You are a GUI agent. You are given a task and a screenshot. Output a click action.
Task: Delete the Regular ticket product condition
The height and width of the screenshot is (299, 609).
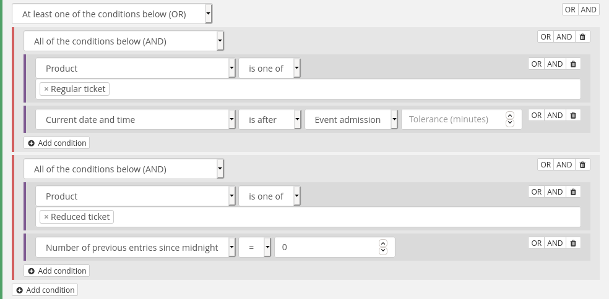point(573,64)
